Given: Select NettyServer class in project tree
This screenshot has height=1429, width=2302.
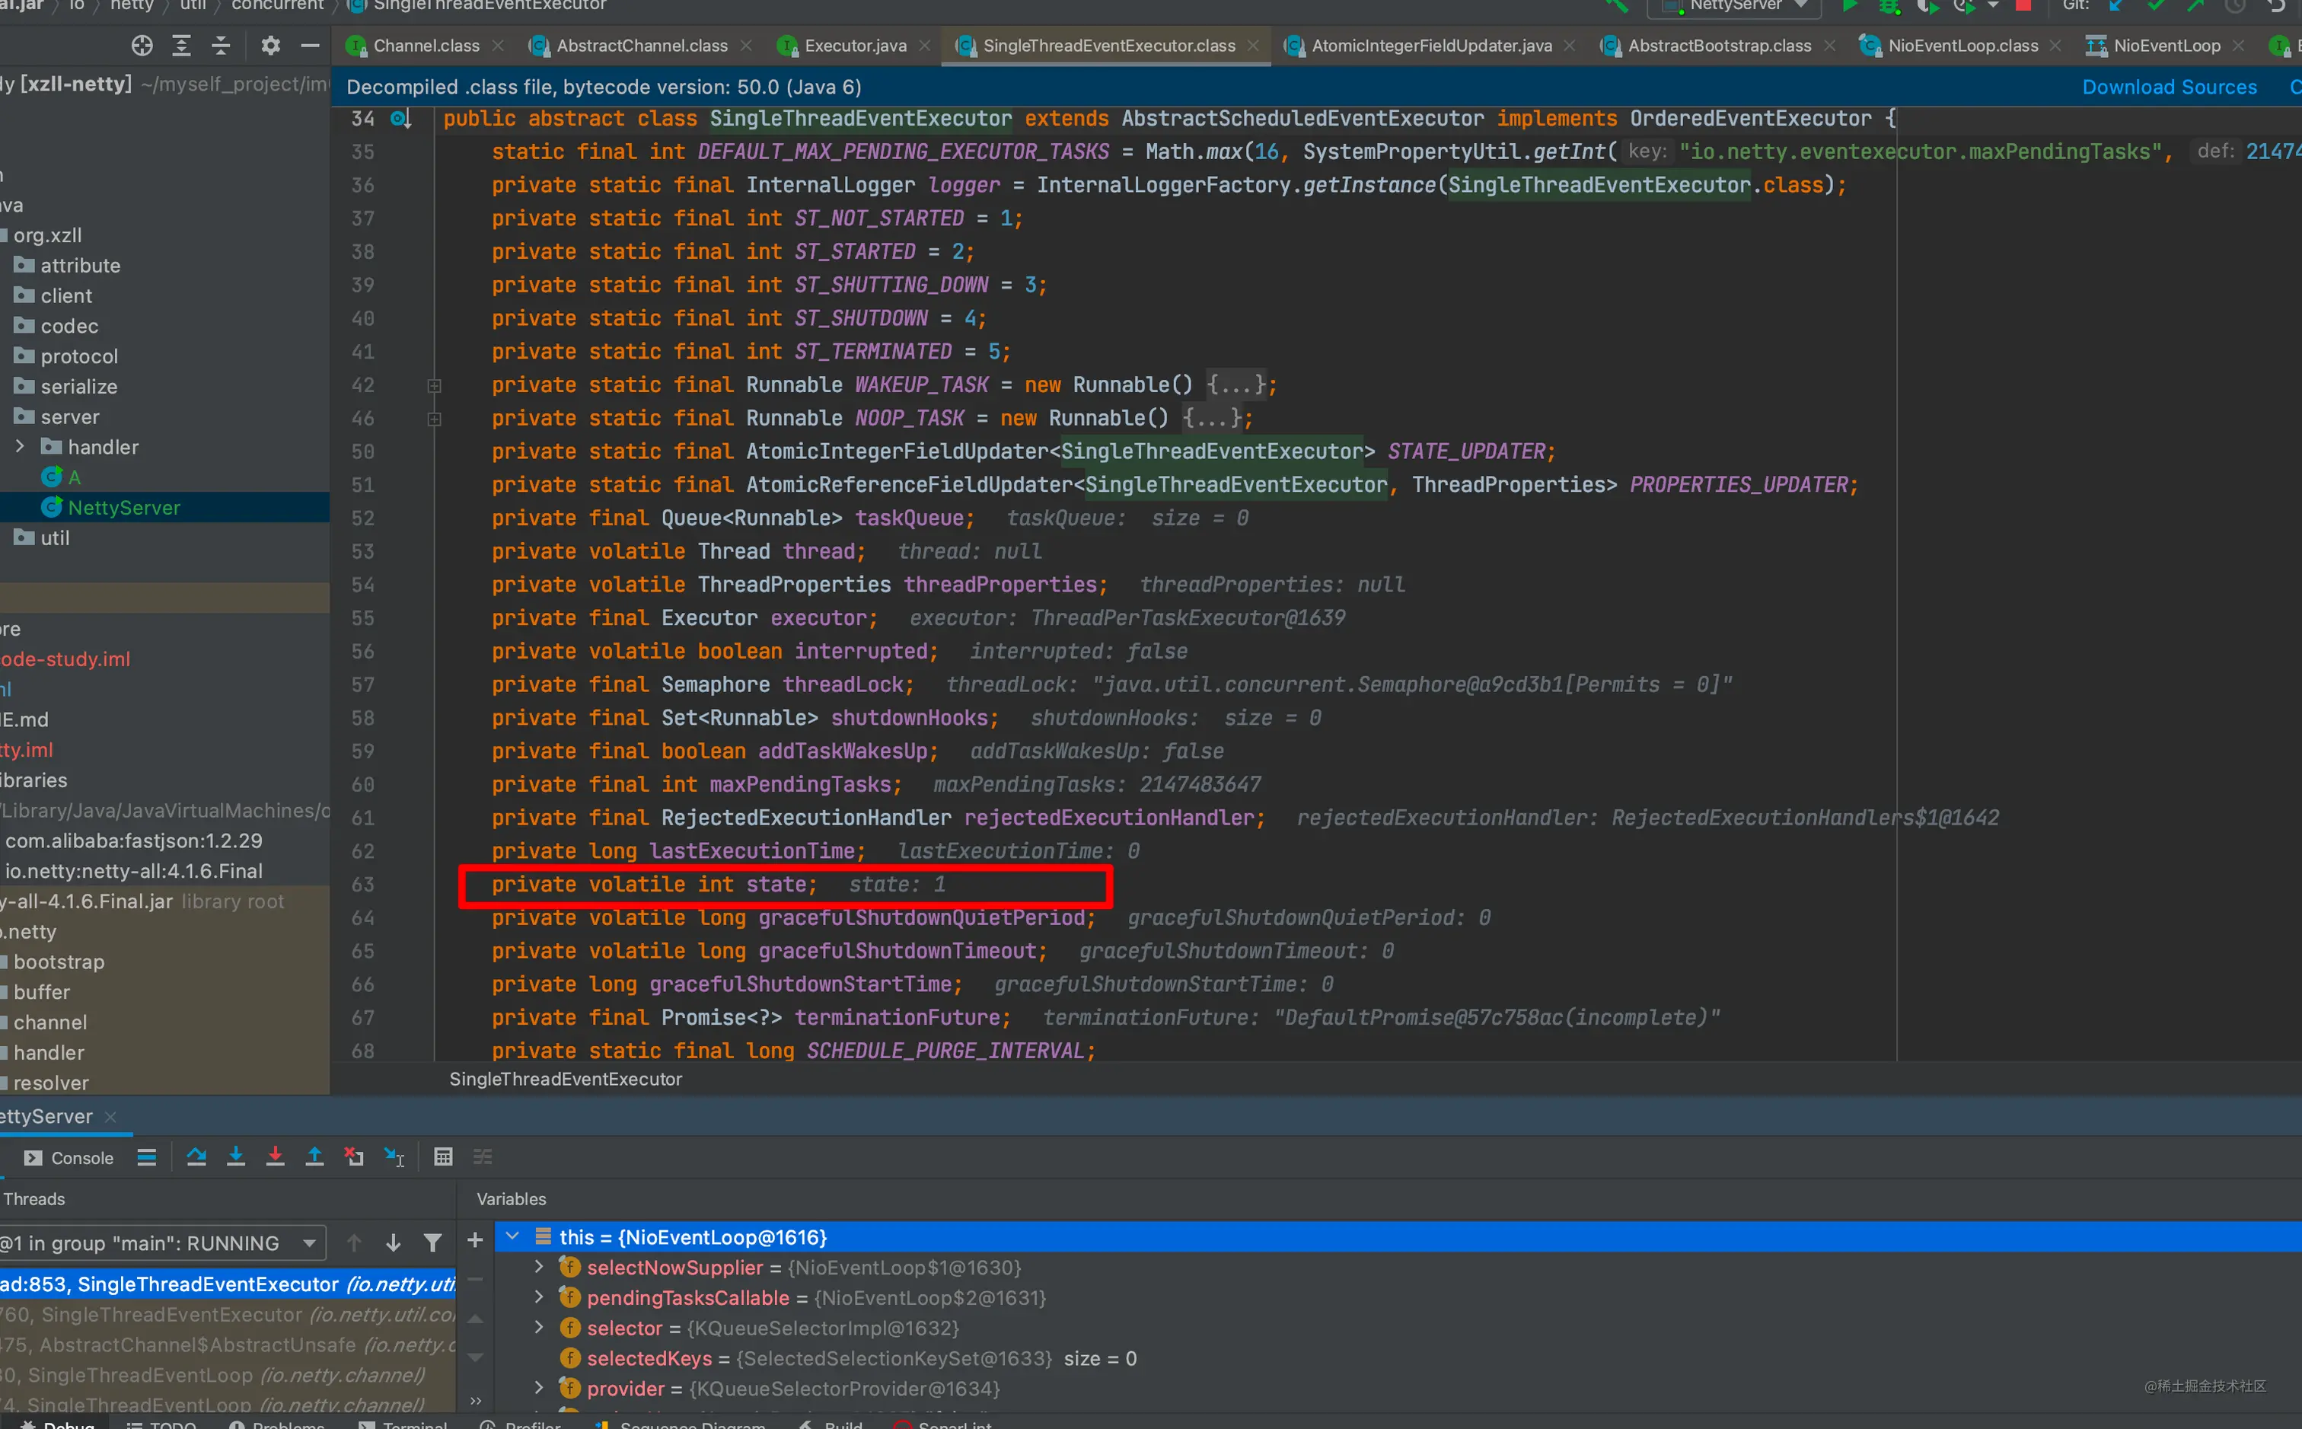Looking at the screenshot, I should pos(123,508).
